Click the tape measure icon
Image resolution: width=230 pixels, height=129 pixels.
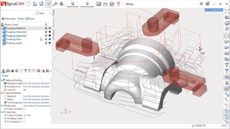[x=61, y=4]
